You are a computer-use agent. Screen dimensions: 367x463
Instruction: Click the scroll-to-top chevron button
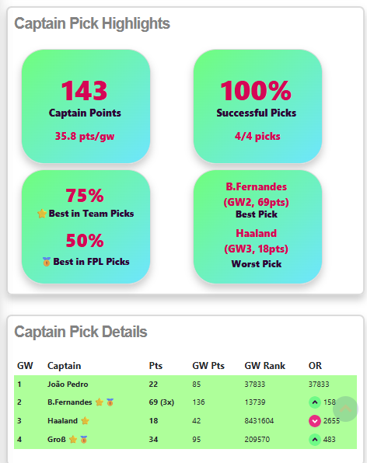345,409
